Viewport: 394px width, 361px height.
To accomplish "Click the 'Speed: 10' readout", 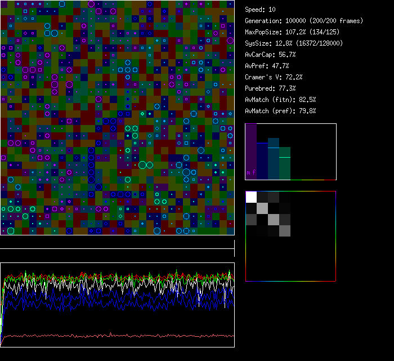I will coord(260,10).
